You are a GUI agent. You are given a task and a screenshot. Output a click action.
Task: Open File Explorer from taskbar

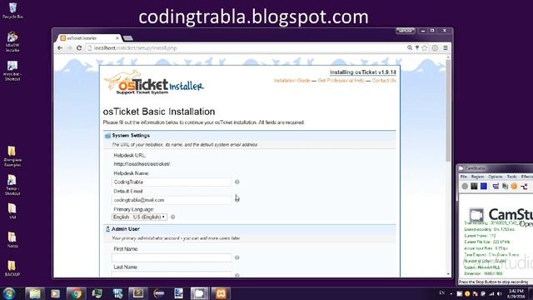35,293
